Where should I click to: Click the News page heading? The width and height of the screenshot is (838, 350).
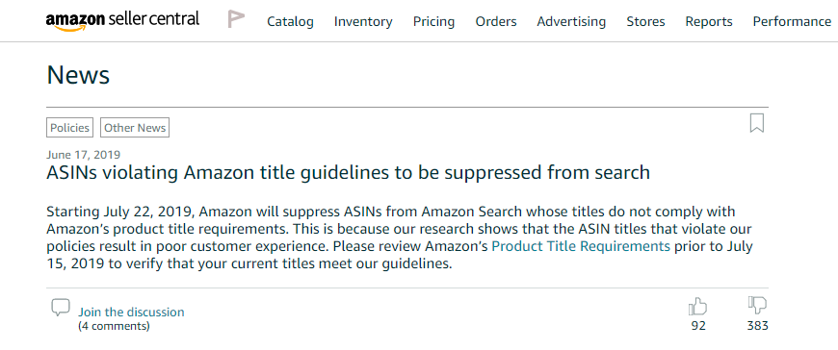coord(78,75)
